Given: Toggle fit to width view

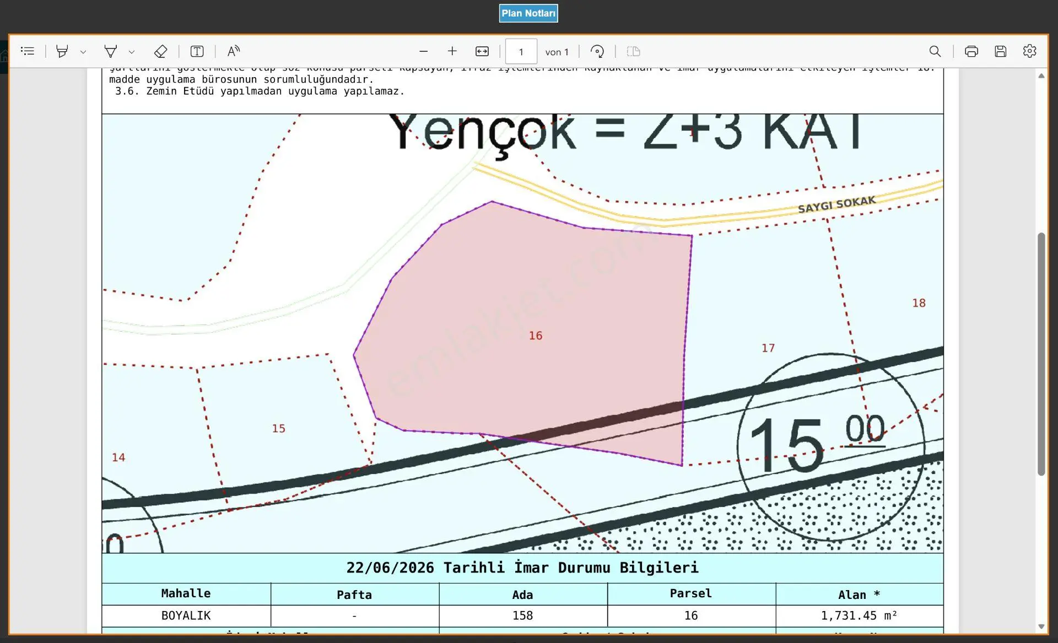Looking at the screenshot, I should 482,51.
